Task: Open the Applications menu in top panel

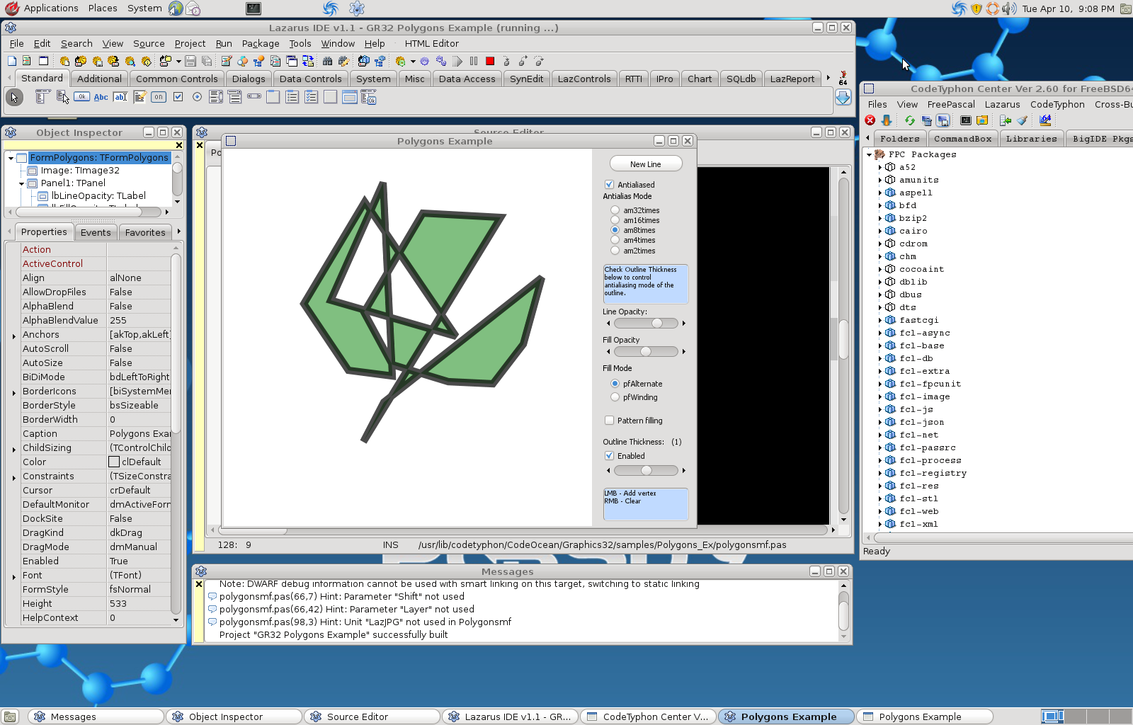Action: pyautogui.click(x=42, y=8)
